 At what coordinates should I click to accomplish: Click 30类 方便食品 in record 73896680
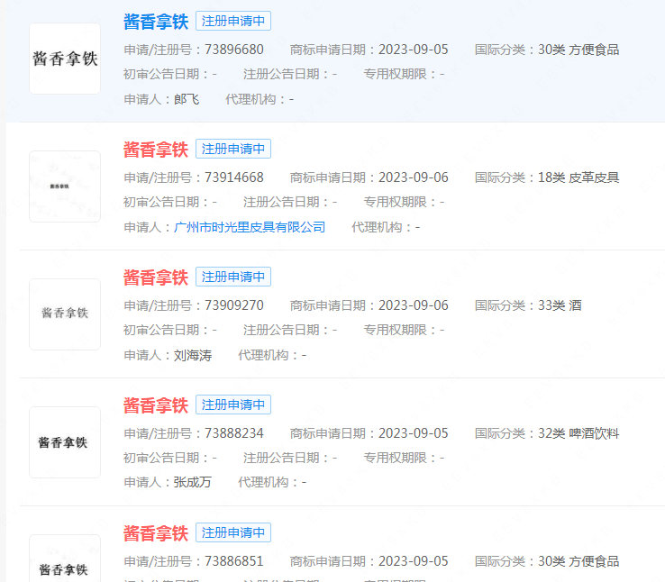coord(578,50)
